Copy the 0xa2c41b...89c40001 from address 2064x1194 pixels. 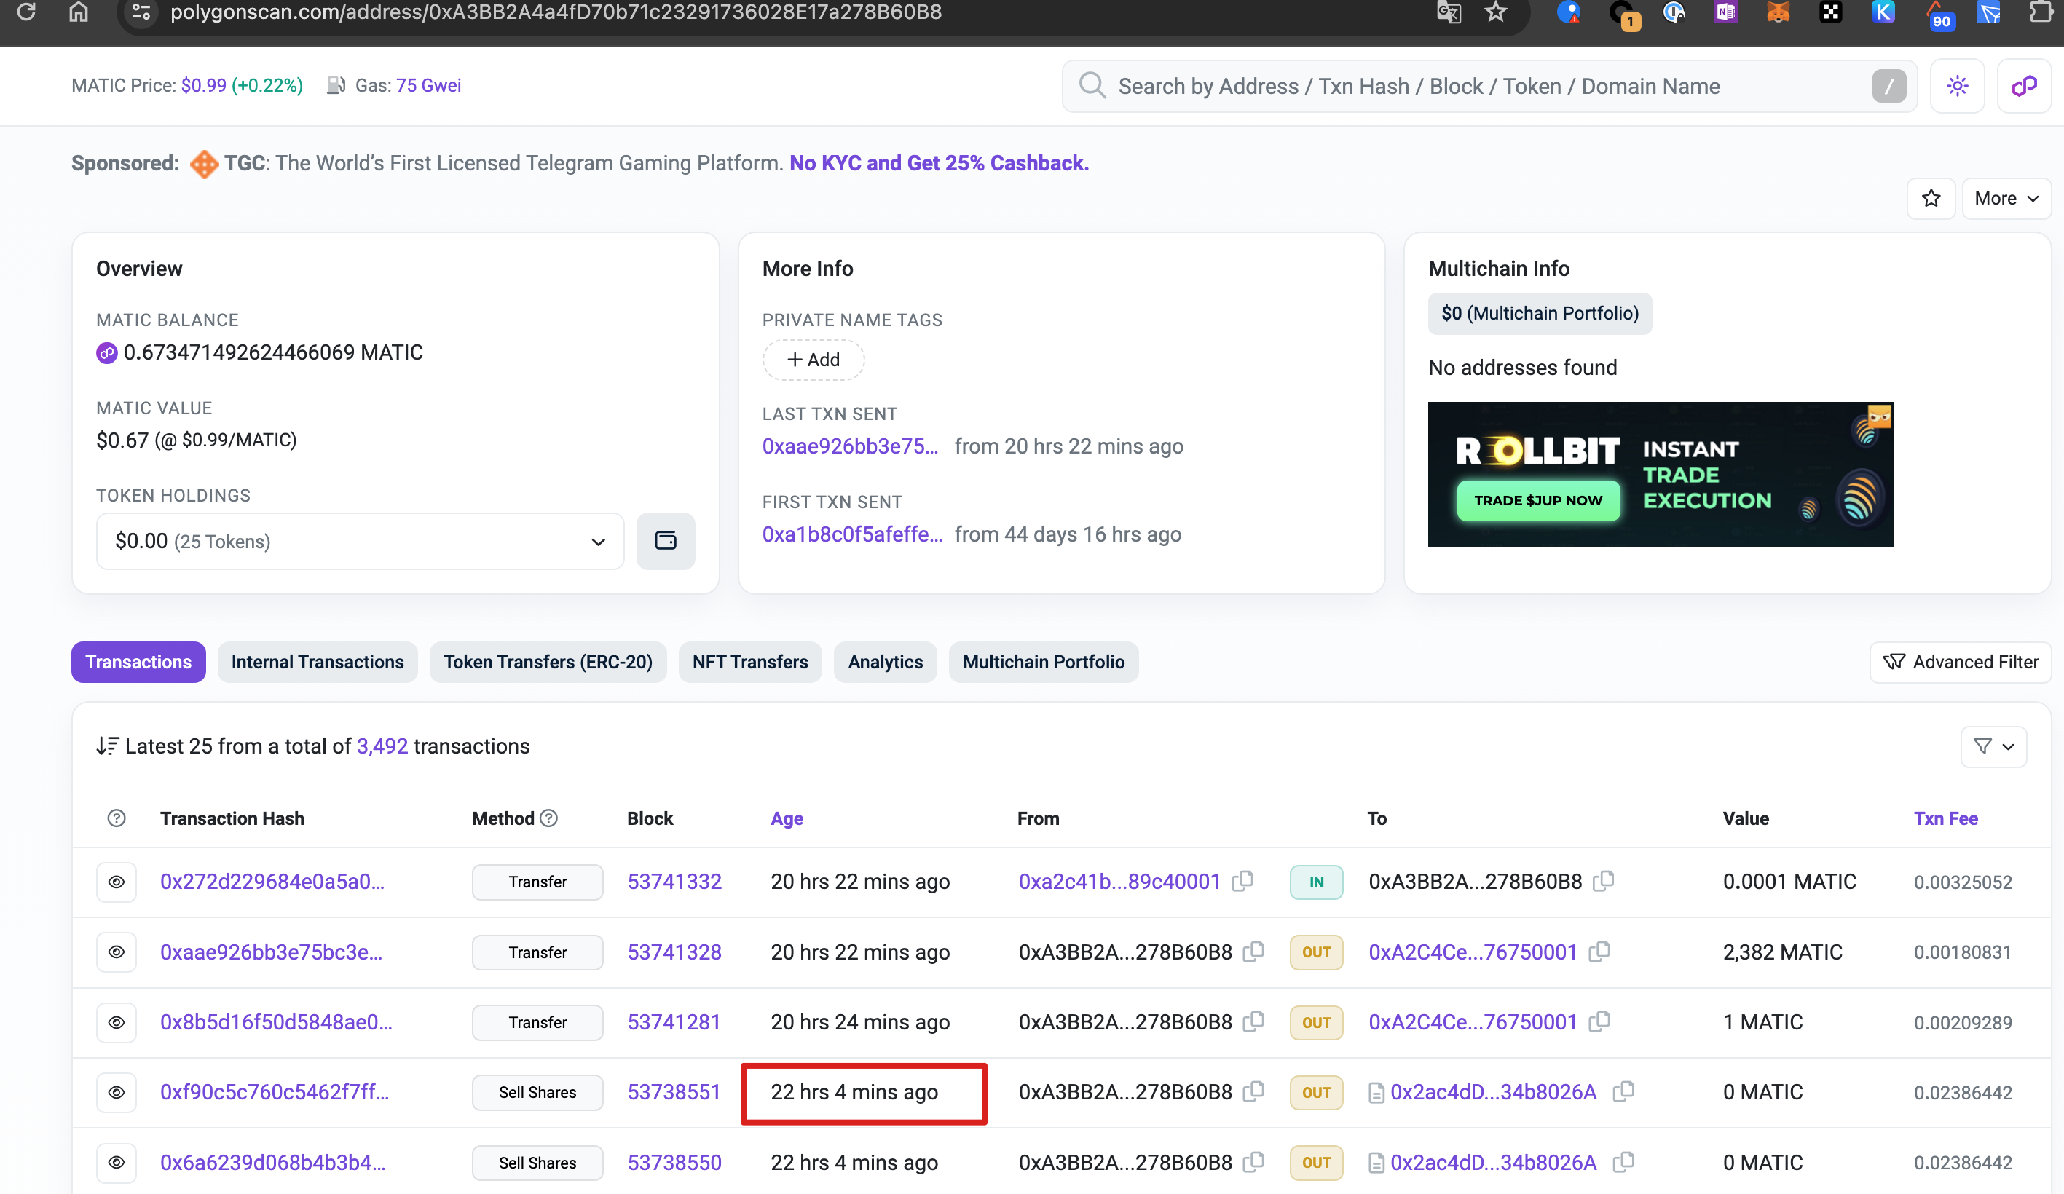pos(1242,881)
